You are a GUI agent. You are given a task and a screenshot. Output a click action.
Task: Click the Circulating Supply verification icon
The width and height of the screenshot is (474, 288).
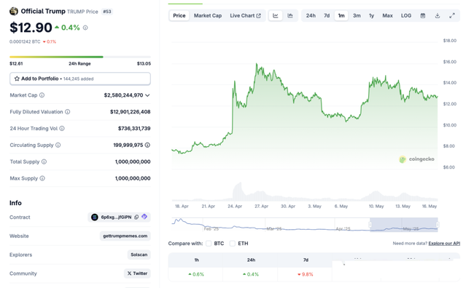pos(147,145)
